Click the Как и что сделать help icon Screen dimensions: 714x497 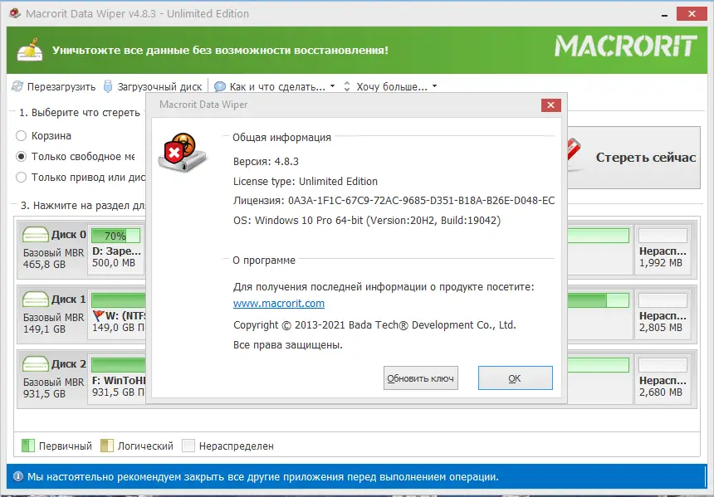point(220,86)
